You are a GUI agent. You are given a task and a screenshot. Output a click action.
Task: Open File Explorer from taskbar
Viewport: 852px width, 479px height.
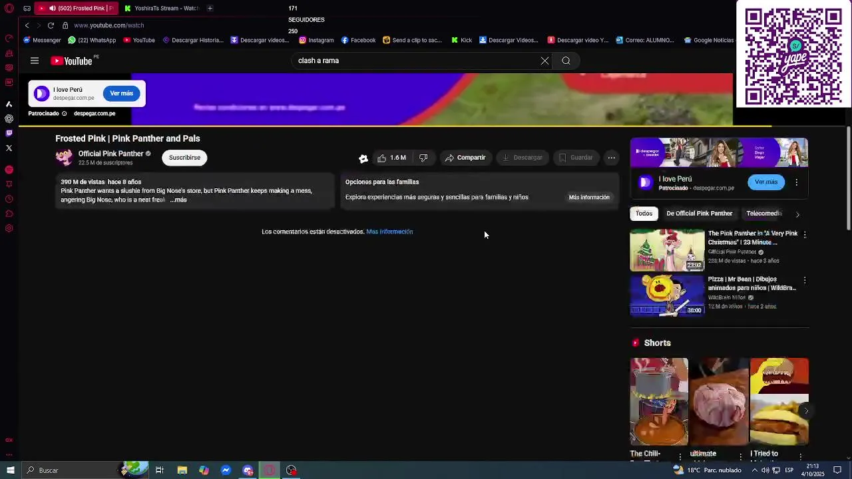182,470
